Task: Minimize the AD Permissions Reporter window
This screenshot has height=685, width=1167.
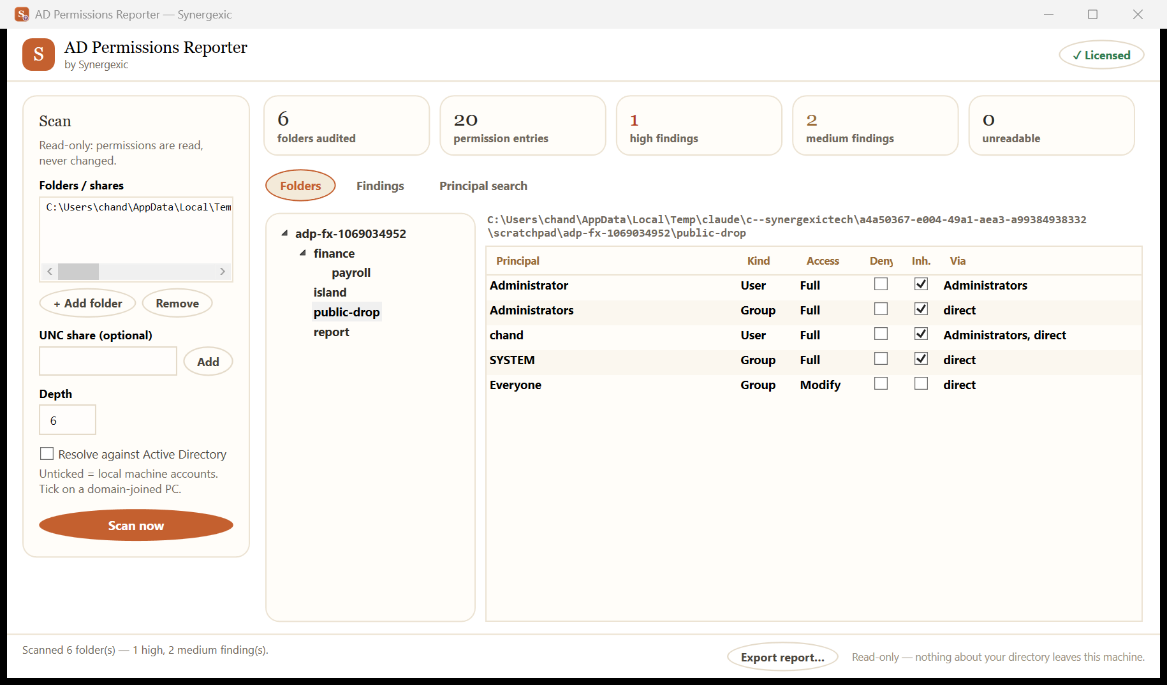Action: (x=1048, y=14)
